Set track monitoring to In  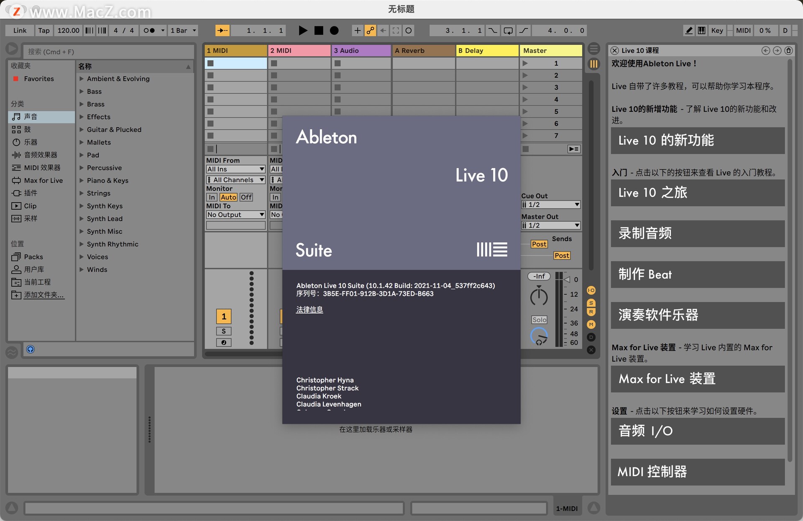coord(211,197)
